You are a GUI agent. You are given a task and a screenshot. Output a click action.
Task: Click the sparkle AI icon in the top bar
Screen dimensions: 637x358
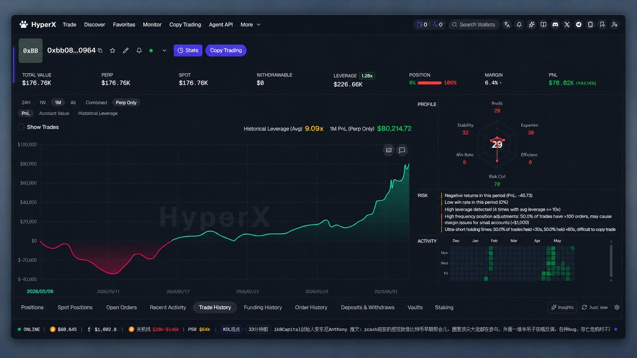click(531, 24)
